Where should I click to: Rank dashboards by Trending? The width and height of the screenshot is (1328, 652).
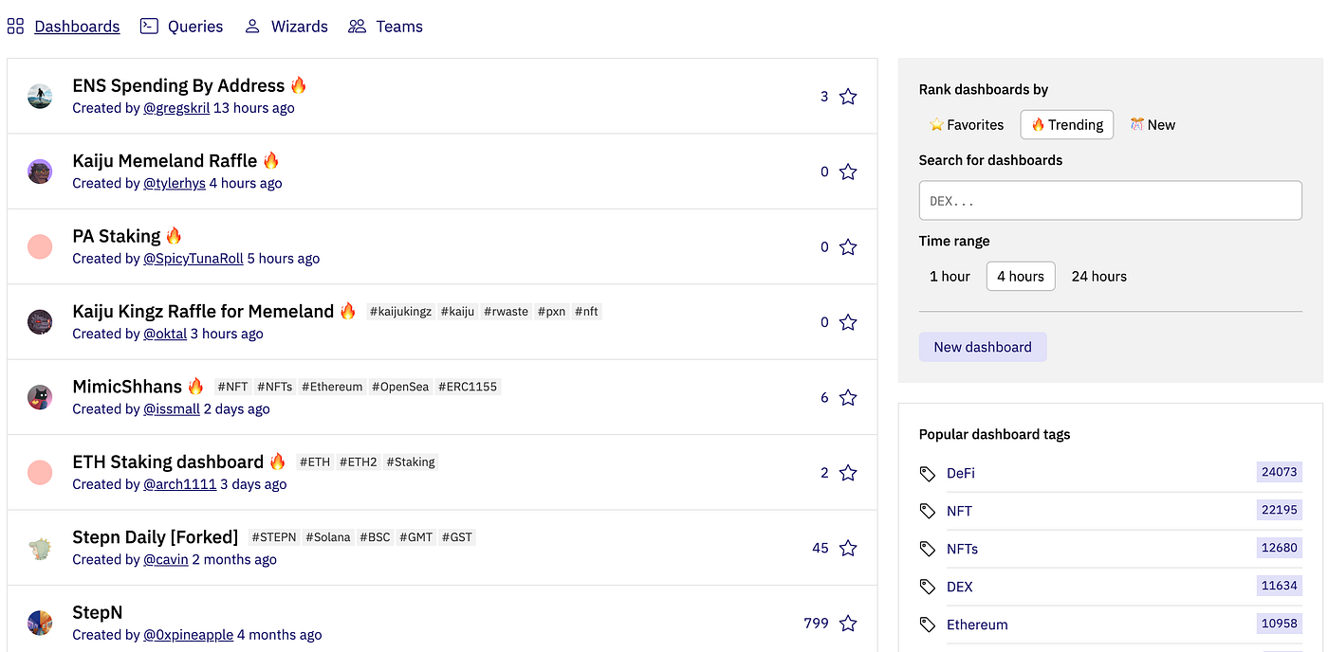pyautogui.click(x=1067, y=125)
